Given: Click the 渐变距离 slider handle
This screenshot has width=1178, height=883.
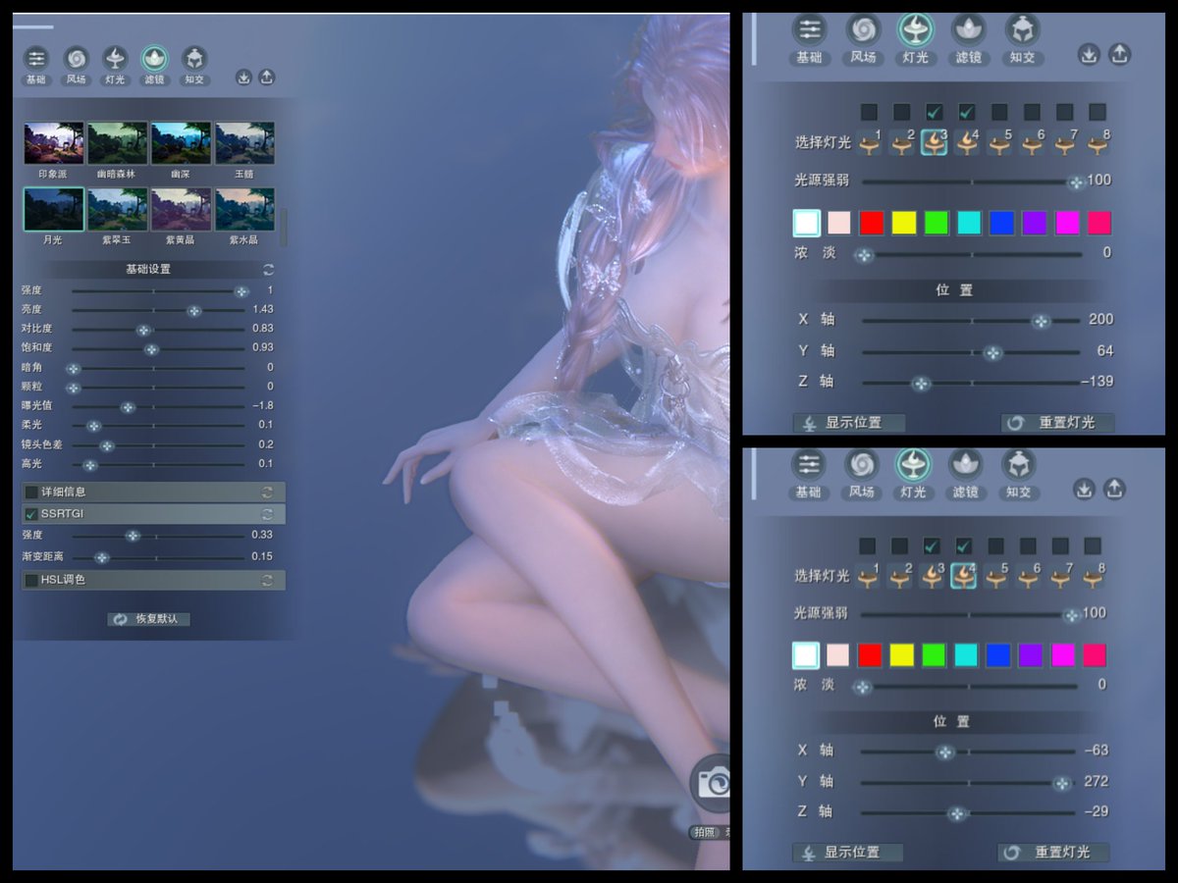Looking at the screenshot, I should pos(101,557).
